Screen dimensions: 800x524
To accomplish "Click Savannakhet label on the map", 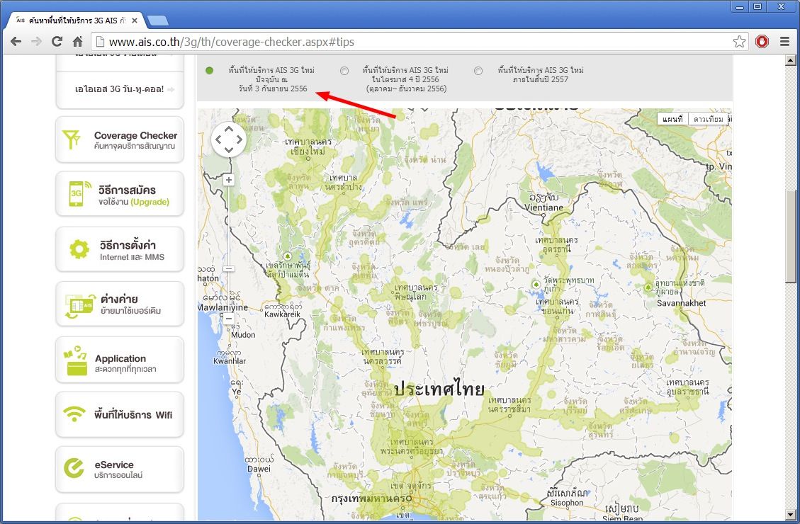I will (x=681, y=303).
